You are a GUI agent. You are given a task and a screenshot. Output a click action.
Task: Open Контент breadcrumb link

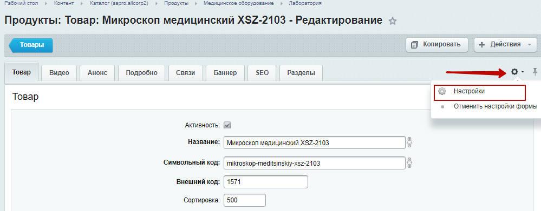point(64,3)
